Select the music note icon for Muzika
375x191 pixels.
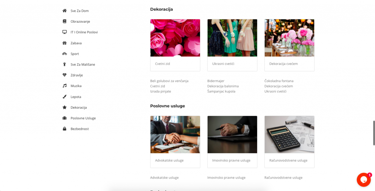pos(64,86)
